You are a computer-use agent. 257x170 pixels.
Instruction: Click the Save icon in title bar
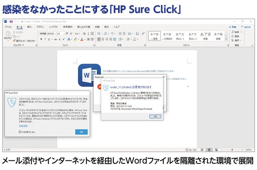[11, 21]
